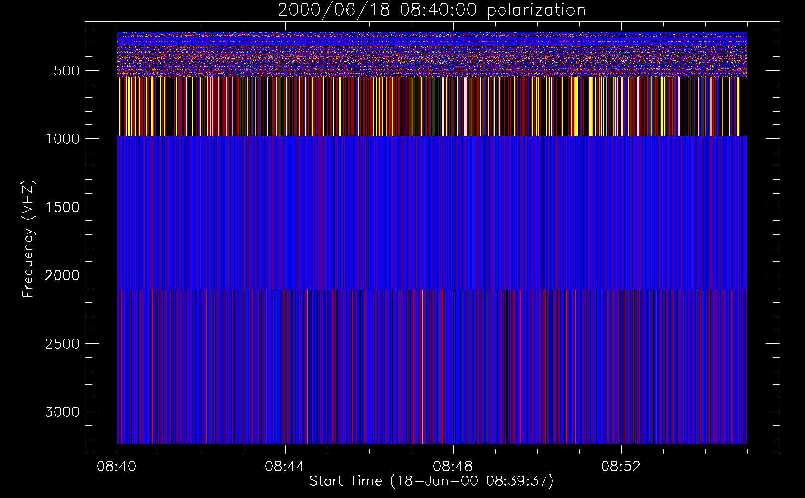This screenshot has width=805, height=498.
Task: Select the 'Frequency (MHZ)' axis label
Action: click(28, 239)
